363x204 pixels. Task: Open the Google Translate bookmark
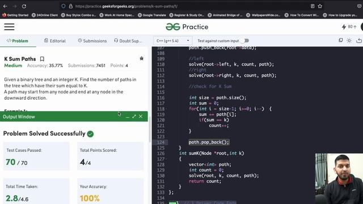[152, 15]
